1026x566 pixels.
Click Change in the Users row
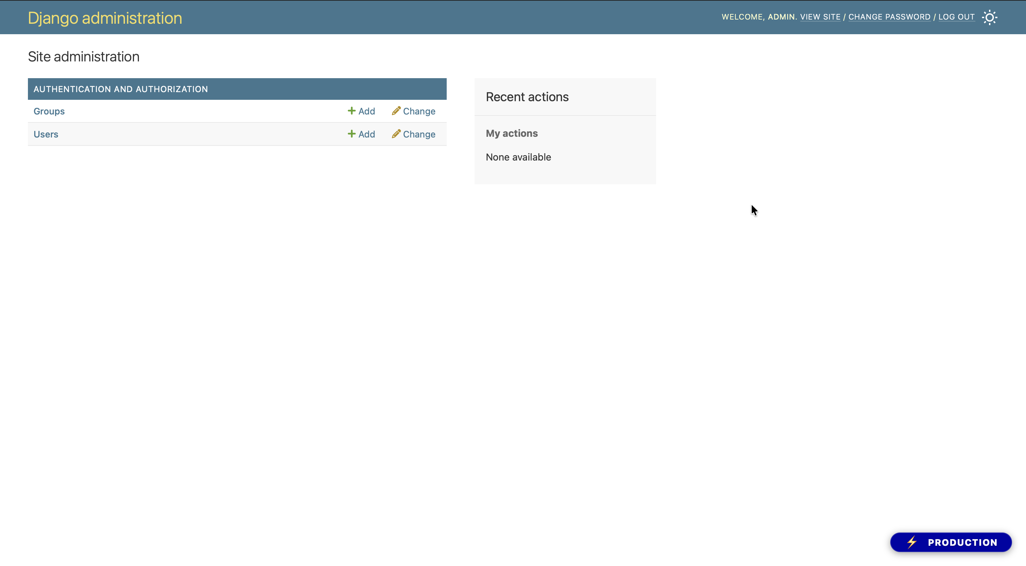(414, 134)
